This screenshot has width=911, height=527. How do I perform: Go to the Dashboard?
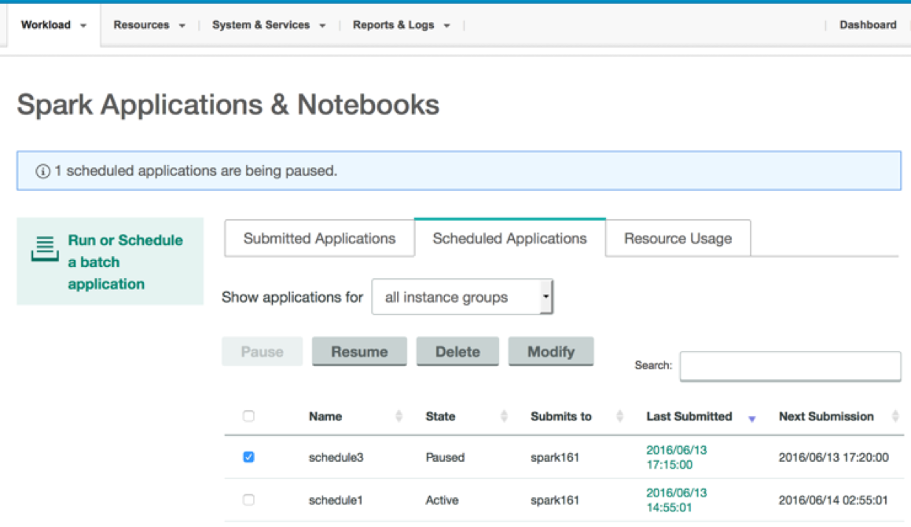coord(868,25)
